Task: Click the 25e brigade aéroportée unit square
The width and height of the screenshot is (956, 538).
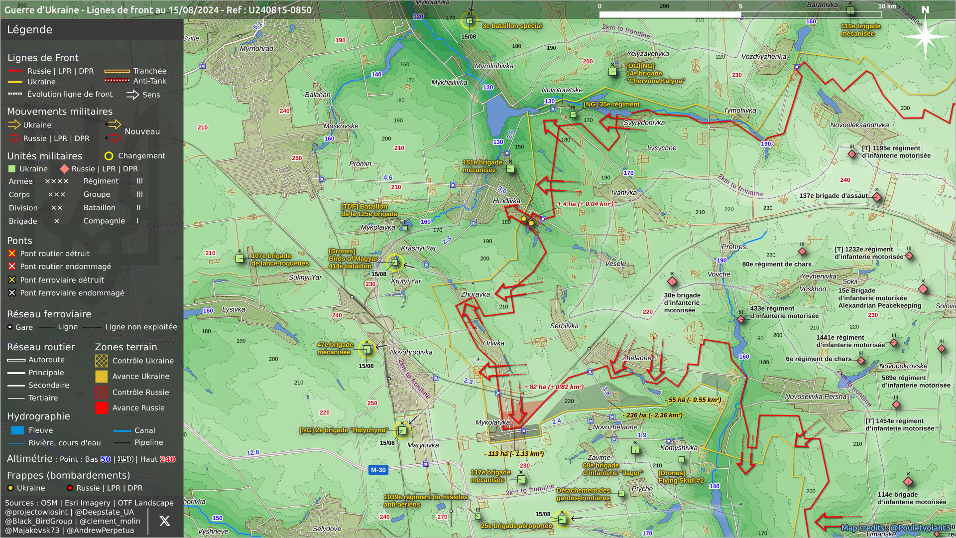Action: 562,520
